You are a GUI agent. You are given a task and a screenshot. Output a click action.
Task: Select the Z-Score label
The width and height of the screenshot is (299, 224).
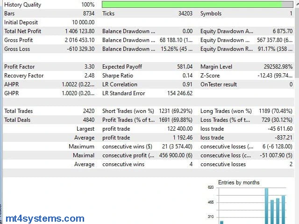211,76
